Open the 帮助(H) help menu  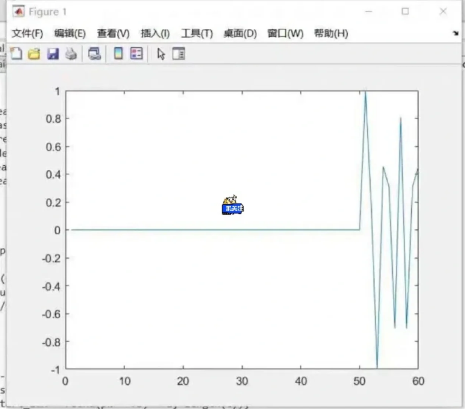[331, 34]
